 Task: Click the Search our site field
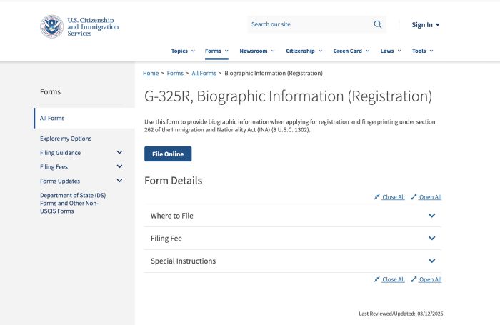point(309,24)
